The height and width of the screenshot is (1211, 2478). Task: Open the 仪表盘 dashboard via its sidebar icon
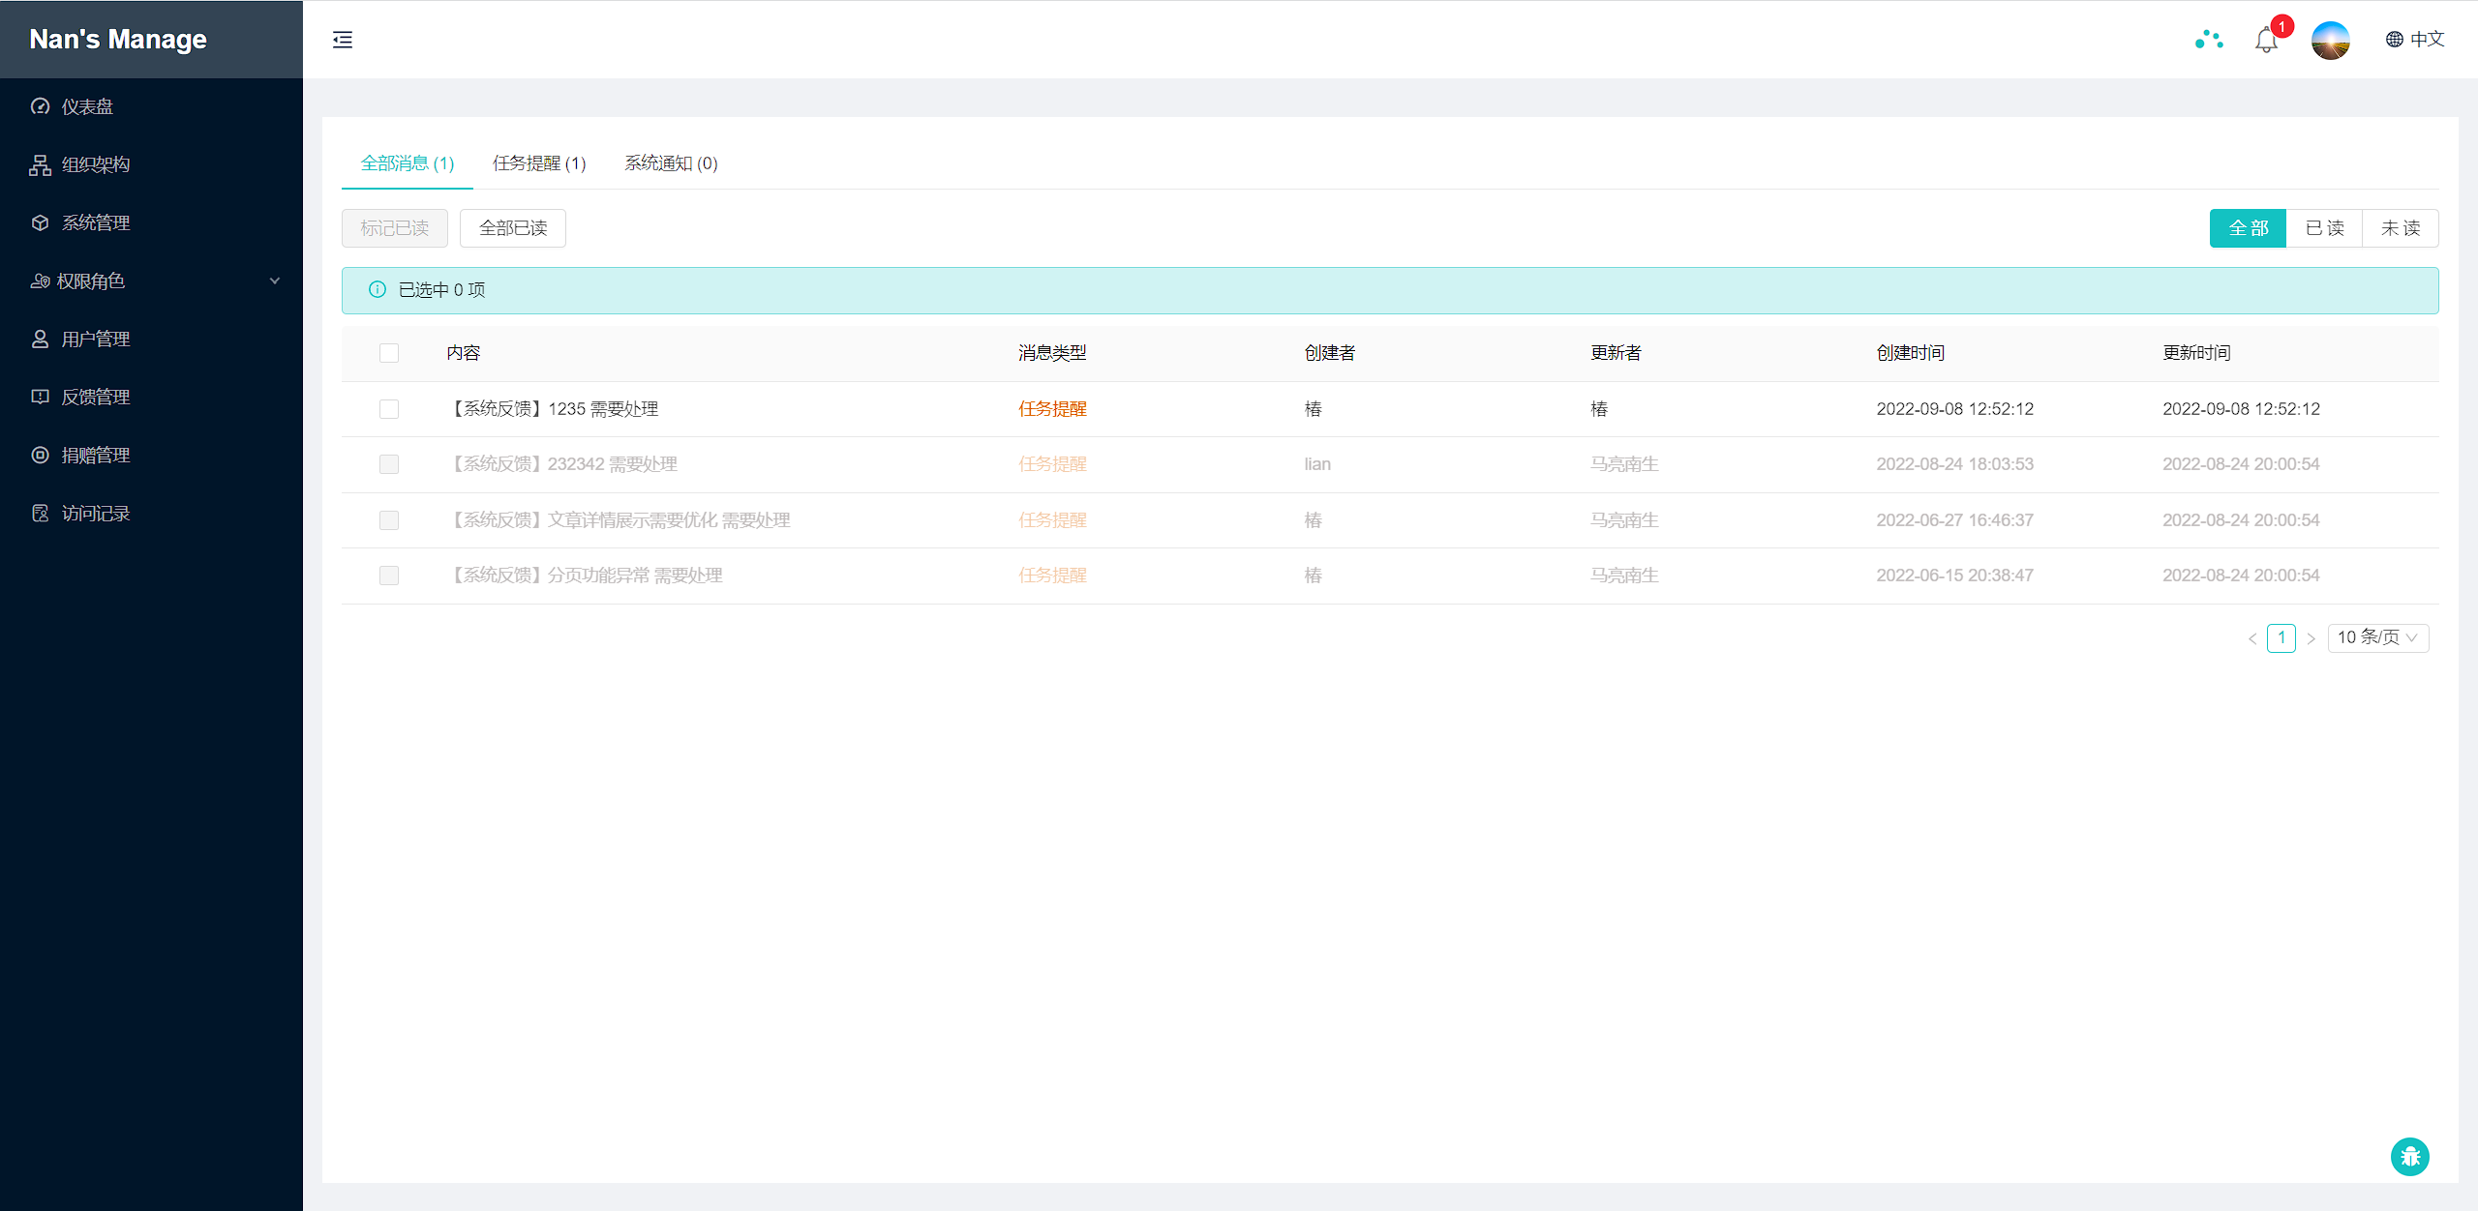40,106
